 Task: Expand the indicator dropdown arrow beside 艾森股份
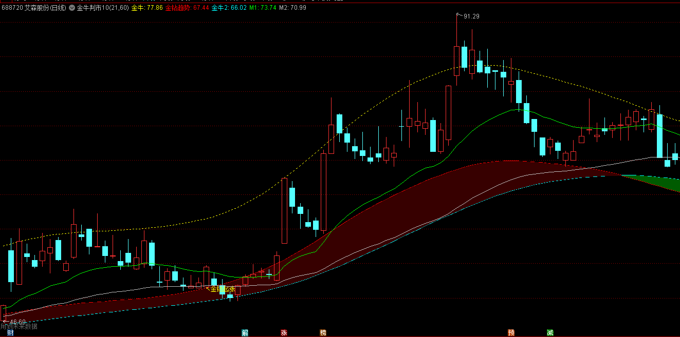pos(72,8)
